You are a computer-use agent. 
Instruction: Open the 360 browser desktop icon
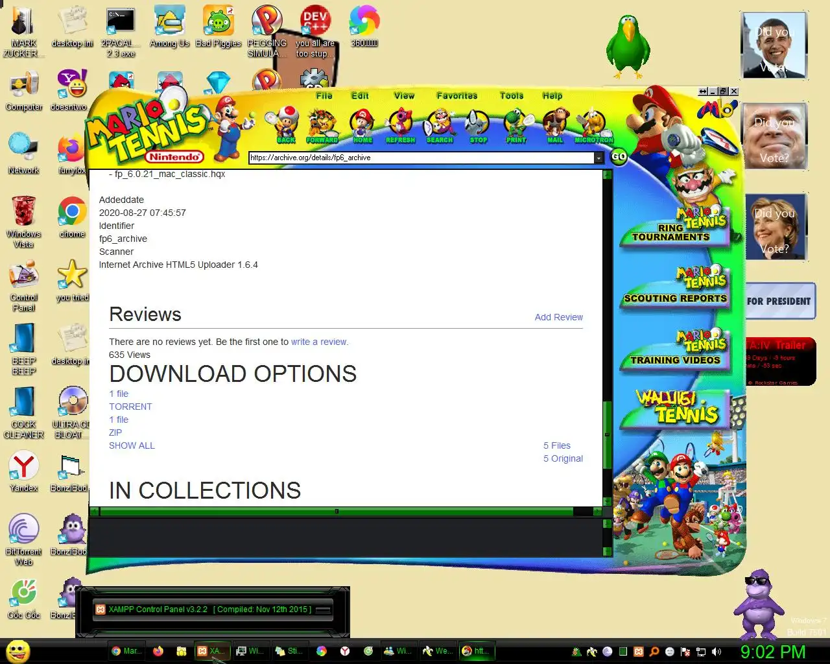click(x=364, y=27)
